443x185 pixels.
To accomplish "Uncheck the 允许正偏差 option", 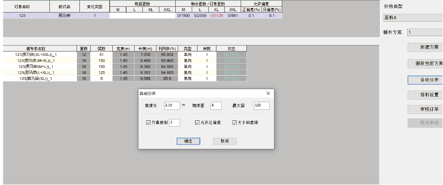I will click(197, 122).
